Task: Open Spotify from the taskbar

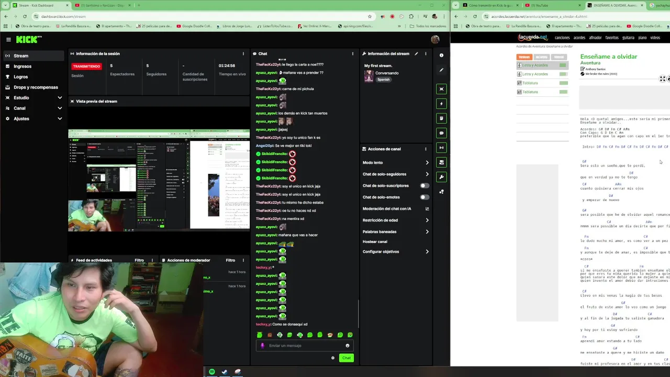Action: pos(211,372)
